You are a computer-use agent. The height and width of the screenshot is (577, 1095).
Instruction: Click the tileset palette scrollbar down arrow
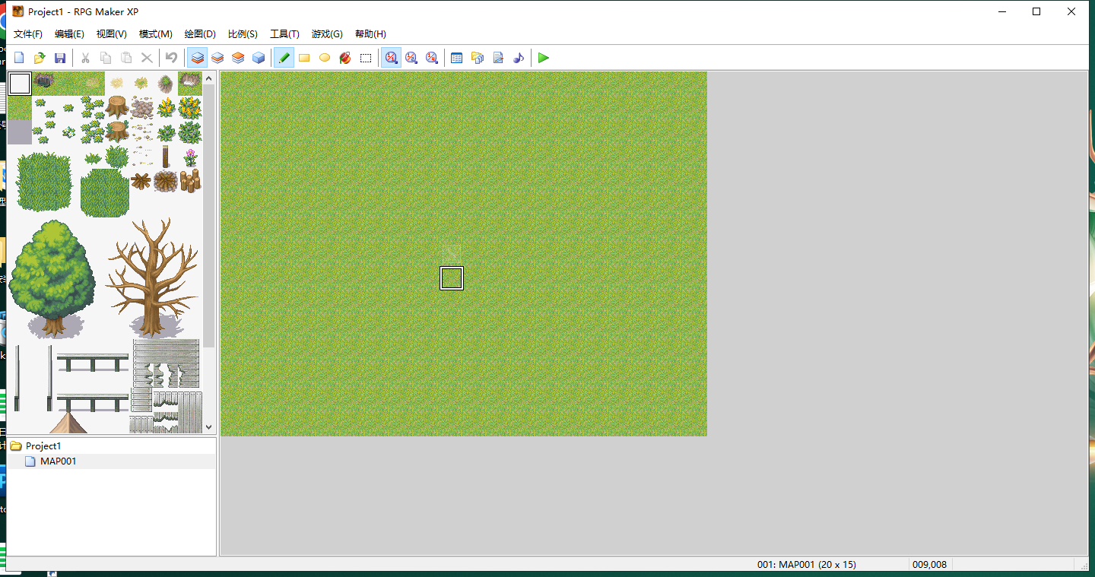click(208, 426)
